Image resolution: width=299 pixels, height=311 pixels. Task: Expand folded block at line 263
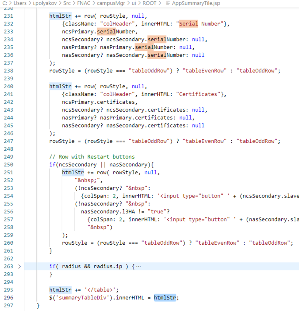pos(19,266)
